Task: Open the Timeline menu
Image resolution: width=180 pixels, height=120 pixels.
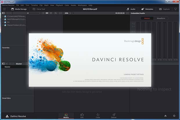Action: 34,5
